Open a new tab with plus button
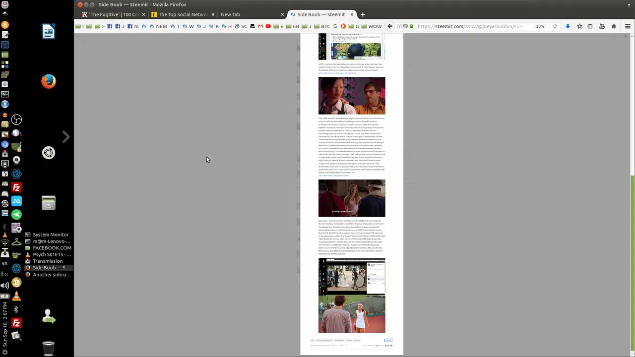The width and height of the screenshot is (635, 357). click(363, 14)
